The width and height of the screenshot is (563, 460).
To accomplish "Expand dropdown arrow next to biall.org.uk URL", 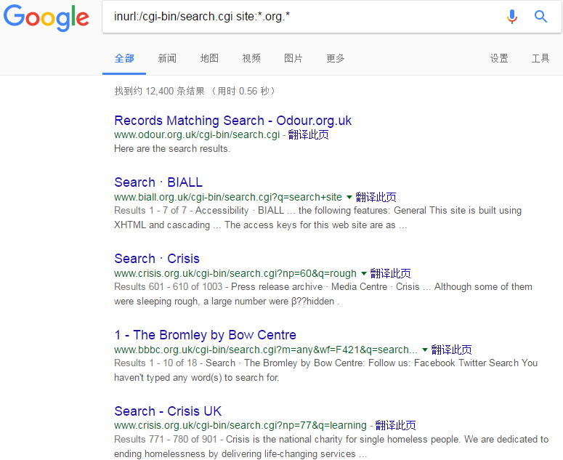I will click(x=349, y=197).
